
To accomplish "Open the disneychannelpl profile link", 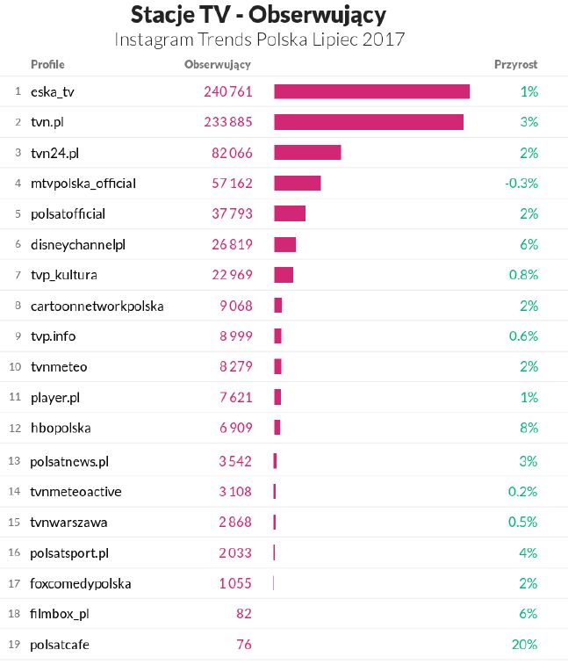I will (x=78, y=245).
